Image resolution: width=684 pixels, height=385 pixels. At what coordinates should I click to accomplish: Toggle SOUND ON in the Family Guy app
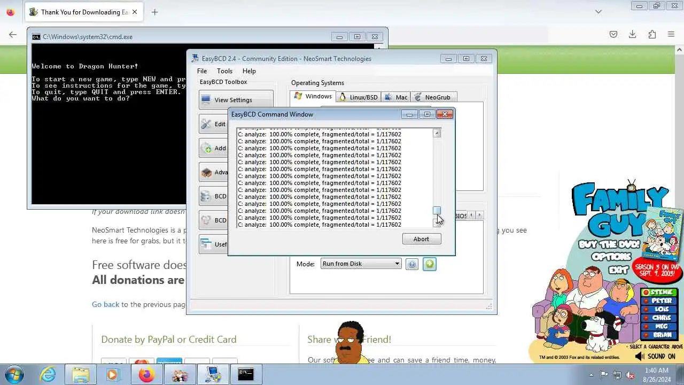[656, 356]
